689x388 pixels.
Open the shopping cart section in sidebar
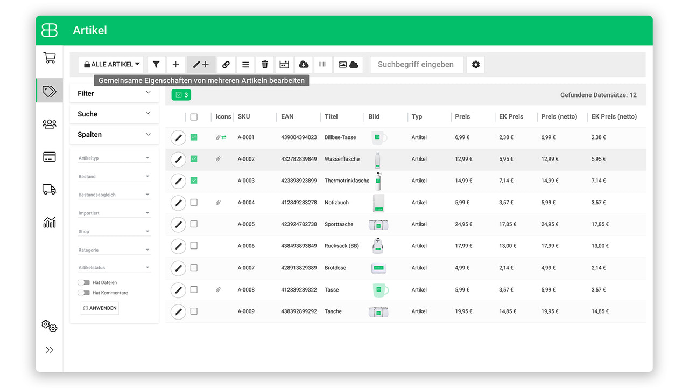coord(49,57)
